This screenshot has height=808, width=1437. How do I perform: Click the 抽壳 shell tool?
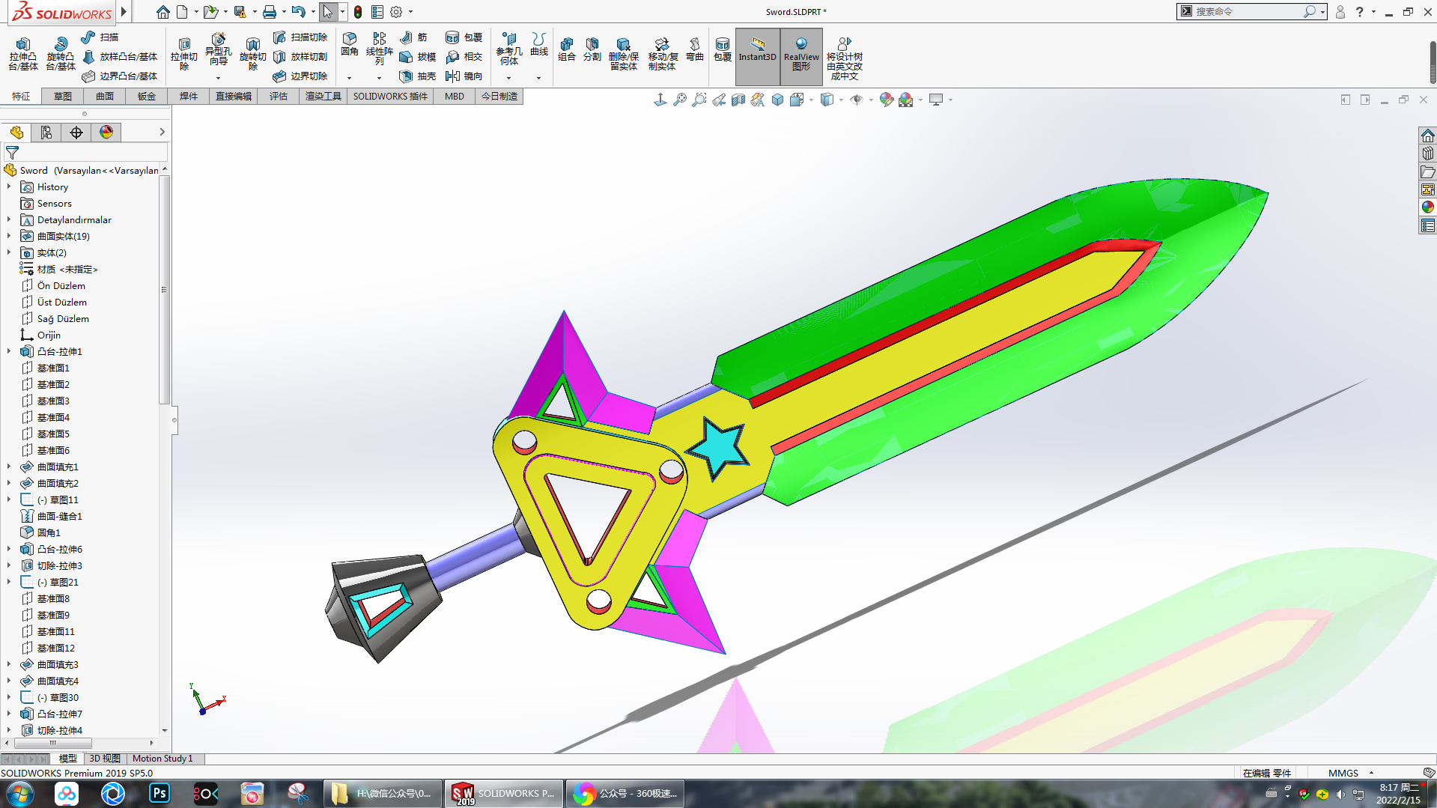coord(419,76)
